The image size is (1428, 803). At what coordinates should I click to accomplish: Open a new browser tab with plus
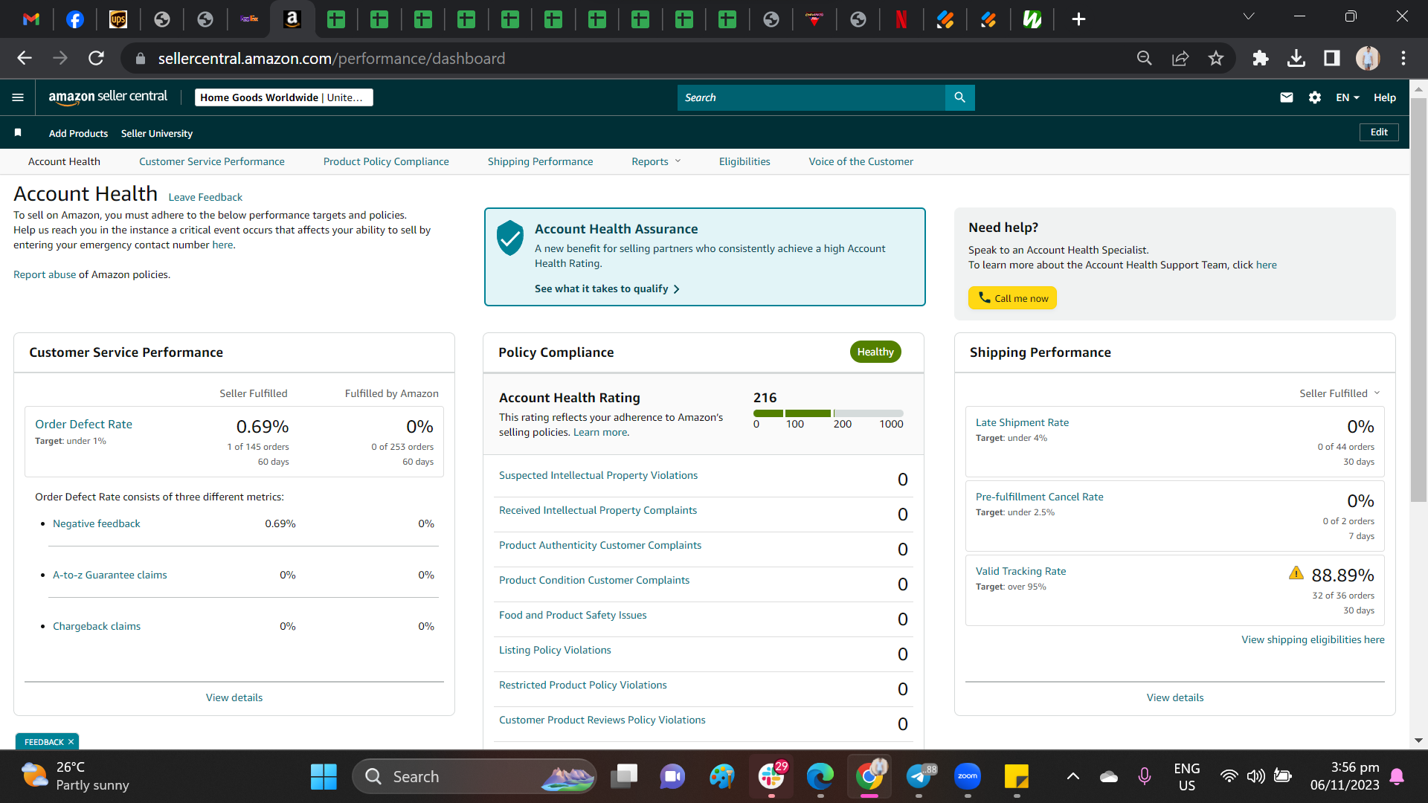click(x=1078, y=19)
